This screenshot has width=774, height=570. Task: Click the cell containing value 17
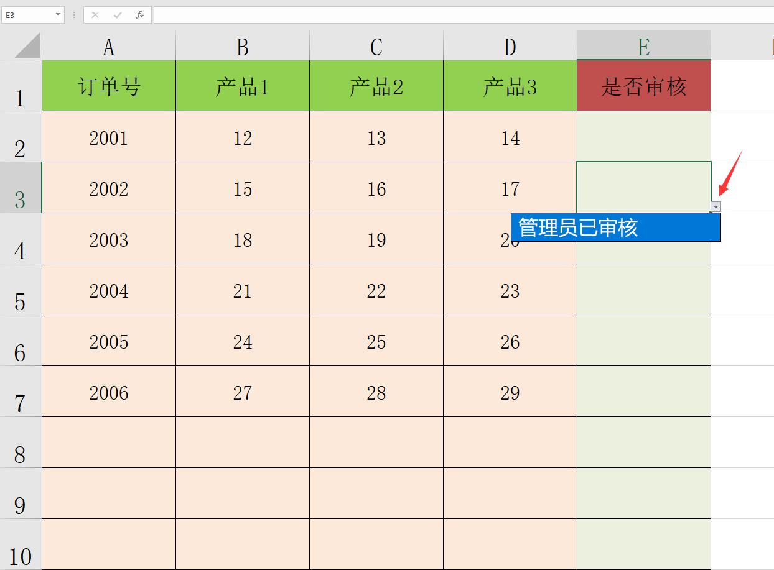(x=510, y=188)
